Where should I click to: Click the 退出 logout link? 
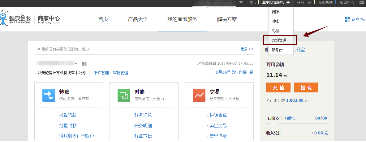click(252, 2)
